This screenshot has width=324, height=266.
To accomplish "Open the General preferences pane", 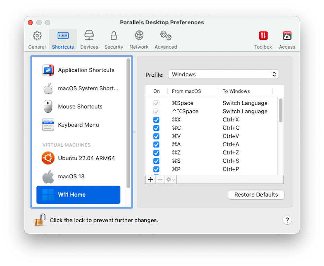I will (36, 39).
